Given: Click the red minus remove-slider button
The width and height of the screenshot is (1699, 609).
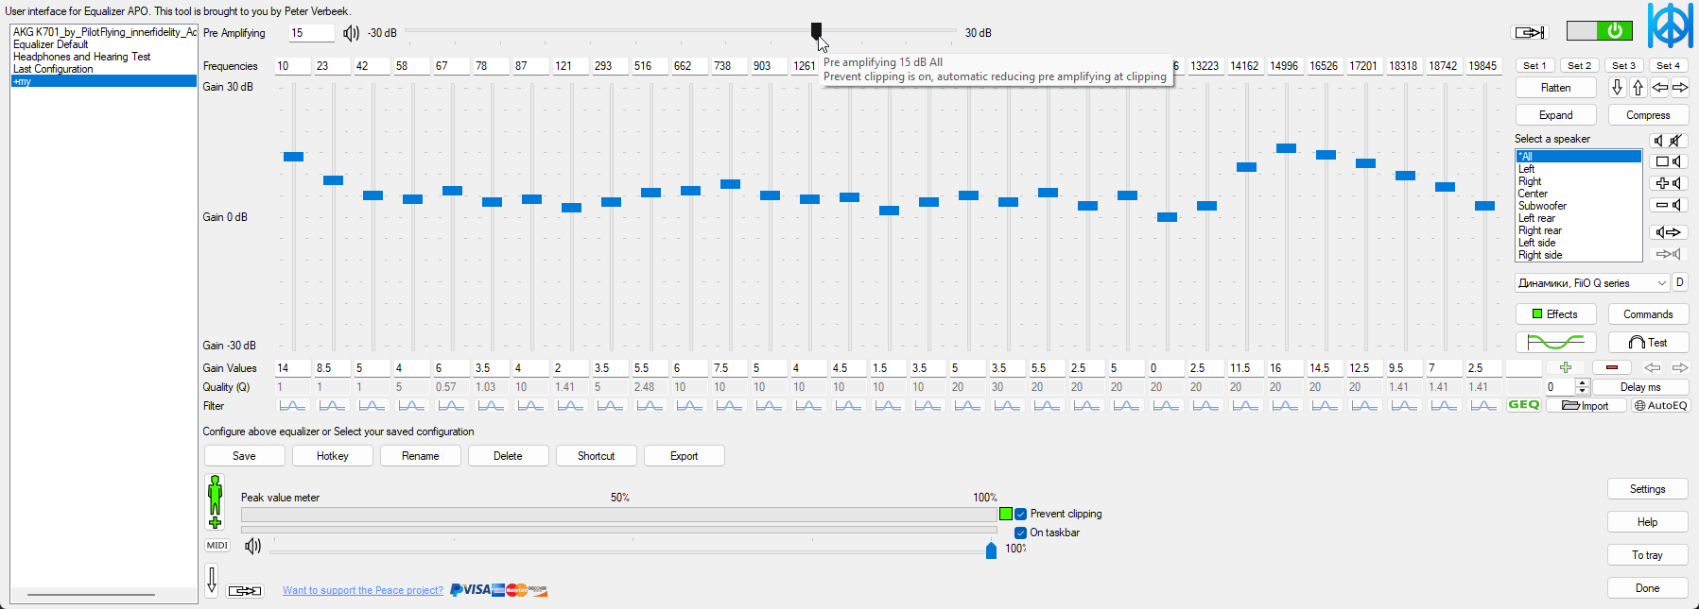Looking at the screenshot, I should point(1611,367).
